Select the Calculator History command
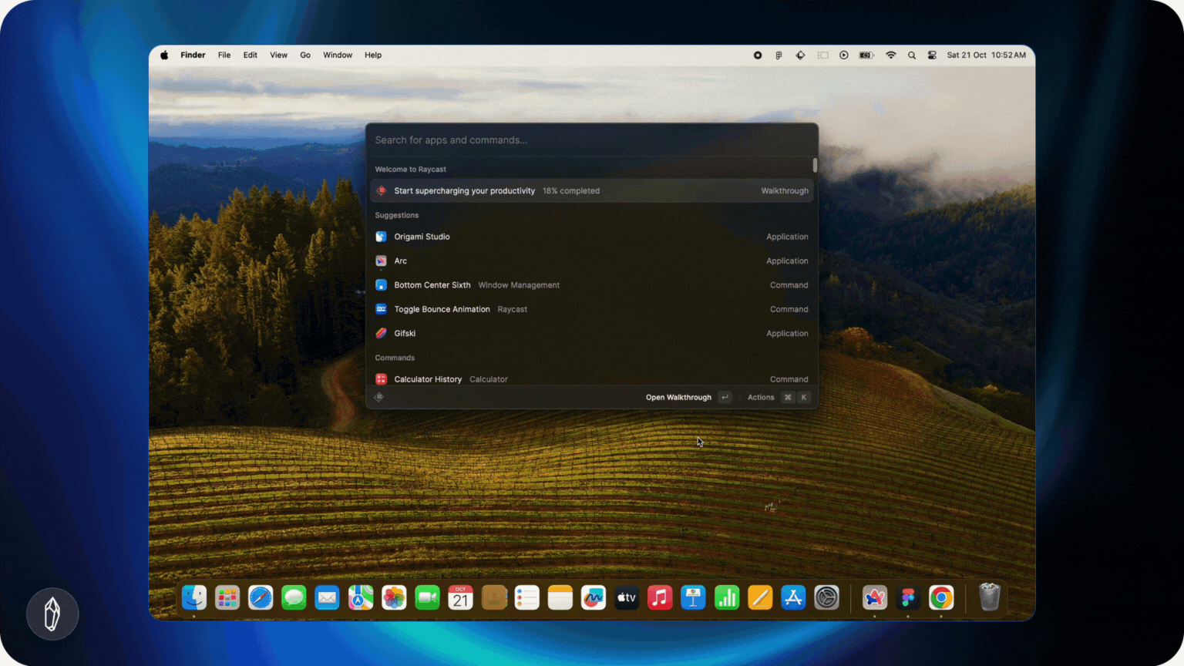 (591, 378)
